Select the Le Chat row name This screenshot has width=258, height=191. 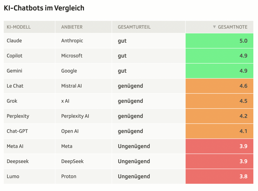point(15,86)
